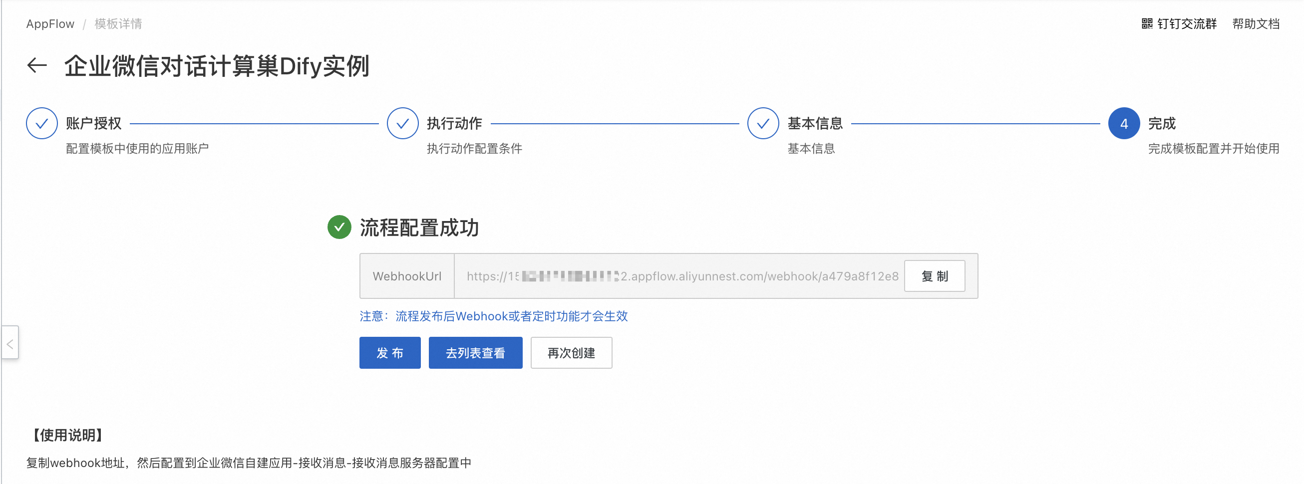Click the 流程配置成功 heading
Viewport: 1304px width, 484px height.
point(419,228)
